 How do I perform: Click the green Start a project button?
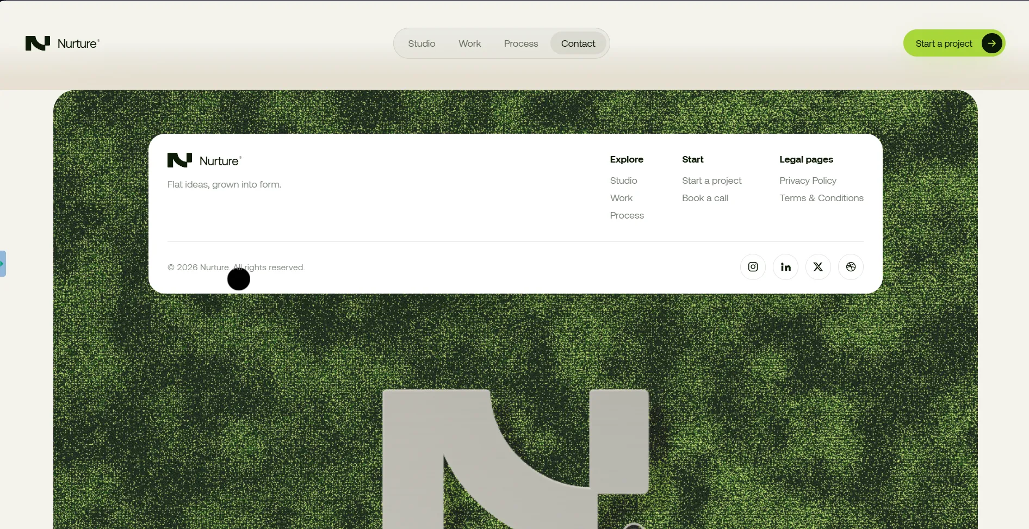954,43
